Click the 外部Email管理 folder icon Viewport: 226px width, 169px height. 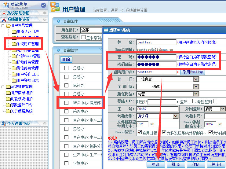click(14, 56)
